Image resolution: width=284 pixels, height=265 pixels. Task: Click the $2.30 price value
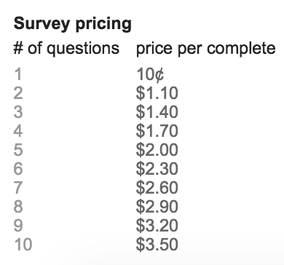[157, 169]
